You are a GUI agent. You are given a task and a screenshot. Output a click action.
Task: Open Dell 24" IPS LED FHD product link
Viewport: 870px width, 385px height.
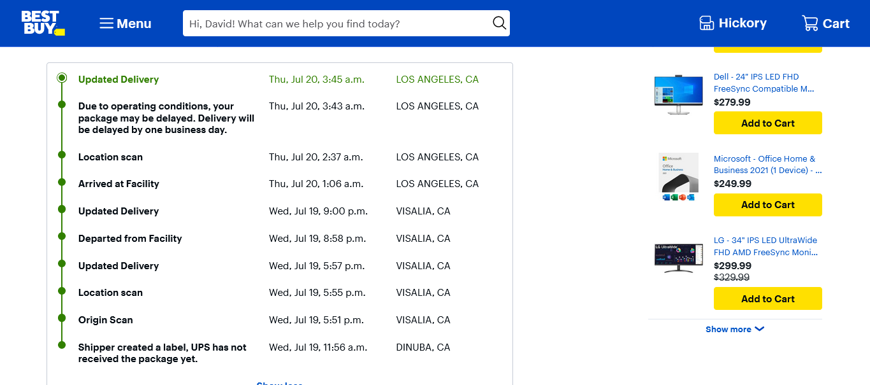pyautogui.click(x=764, y=83)
